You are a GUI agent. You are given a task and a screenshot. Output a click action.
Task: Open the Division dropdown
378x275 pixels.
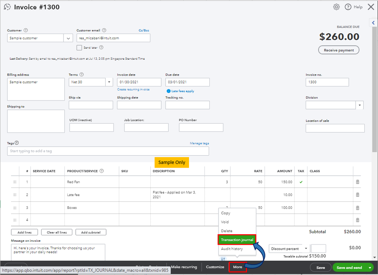click(x=360, y=105)
